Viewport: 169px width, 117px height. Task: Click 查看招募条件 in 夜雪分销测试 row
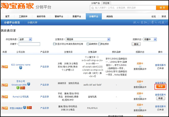[140, 111]
